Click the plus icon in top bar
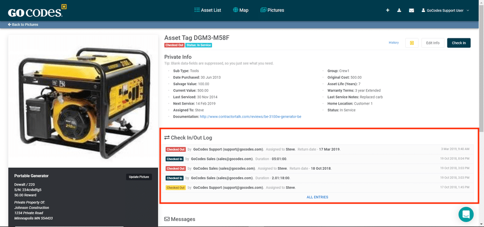The height and width of the screenshot is (227, 484). (x=388, y=10)
